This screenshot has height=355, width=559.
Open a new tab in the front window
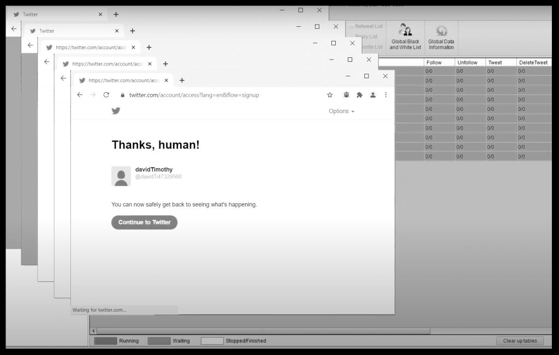coord(182,80)
